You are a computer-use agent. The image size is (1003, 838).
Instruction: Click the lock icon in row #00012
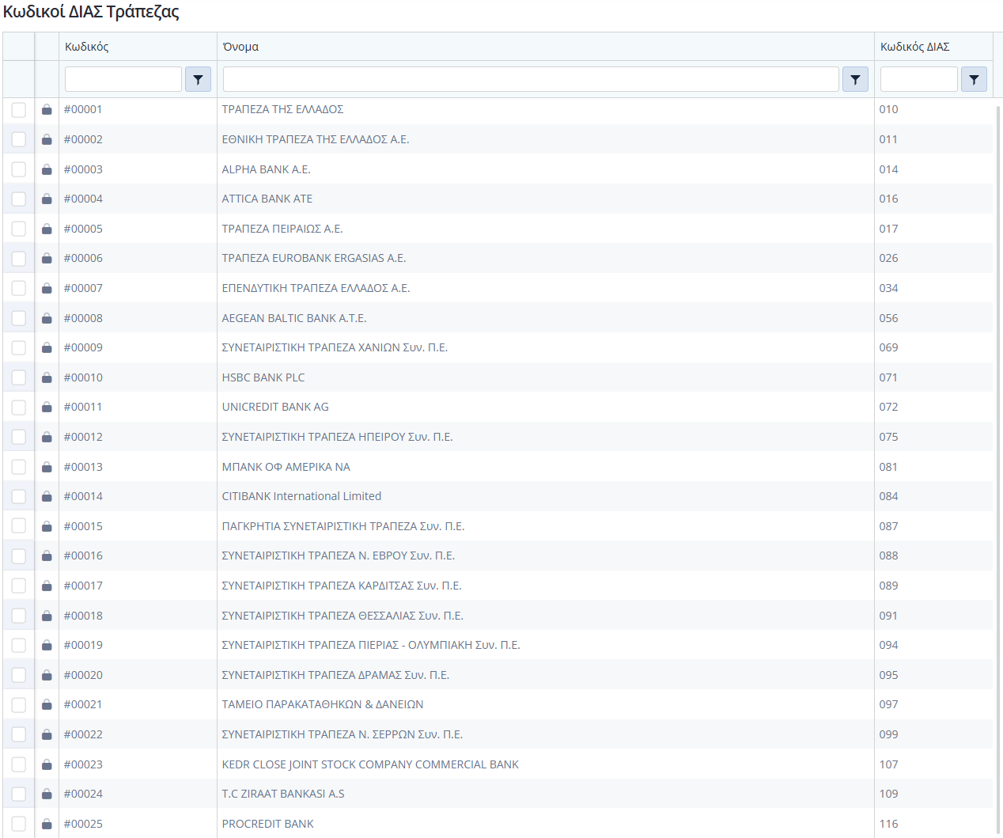tap(47, 437)
